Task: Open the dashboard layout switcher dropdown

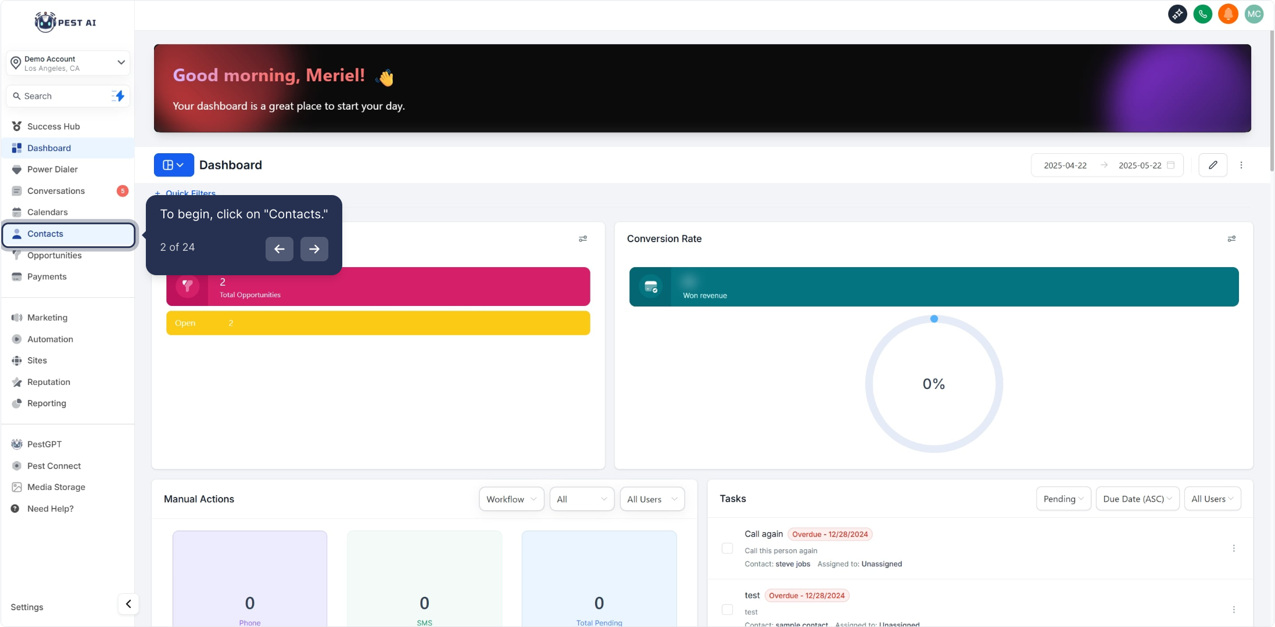Action: pyautogui.click(x=174, y=165)
